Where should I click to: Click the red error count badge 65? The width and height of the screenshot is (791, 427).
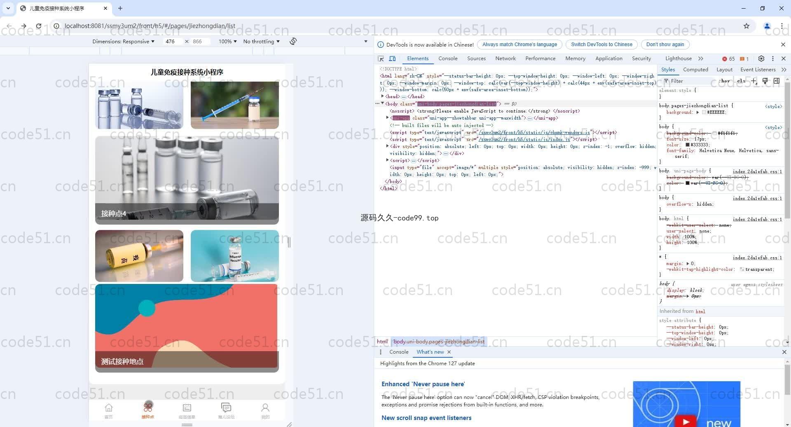pos(728,59)
